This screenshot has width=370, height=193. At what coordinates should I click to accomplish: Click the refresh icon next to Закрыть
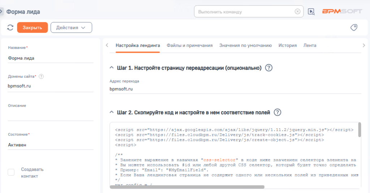(x=10, y=27)
